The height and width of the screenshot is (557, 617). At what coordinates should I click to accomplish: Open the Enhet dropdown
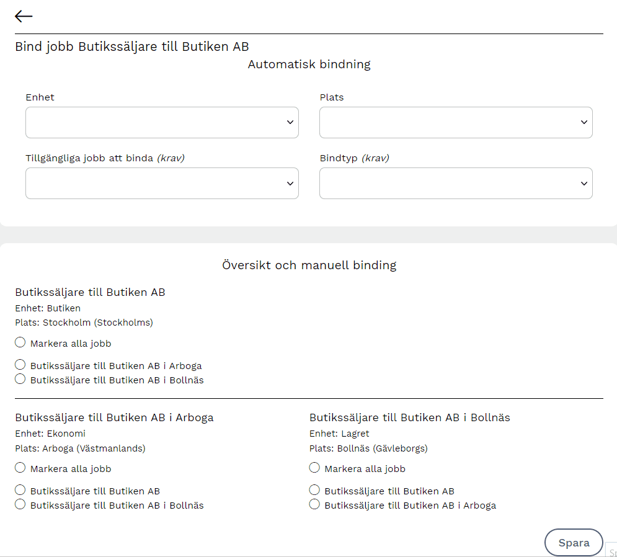(x=162, y=123)
